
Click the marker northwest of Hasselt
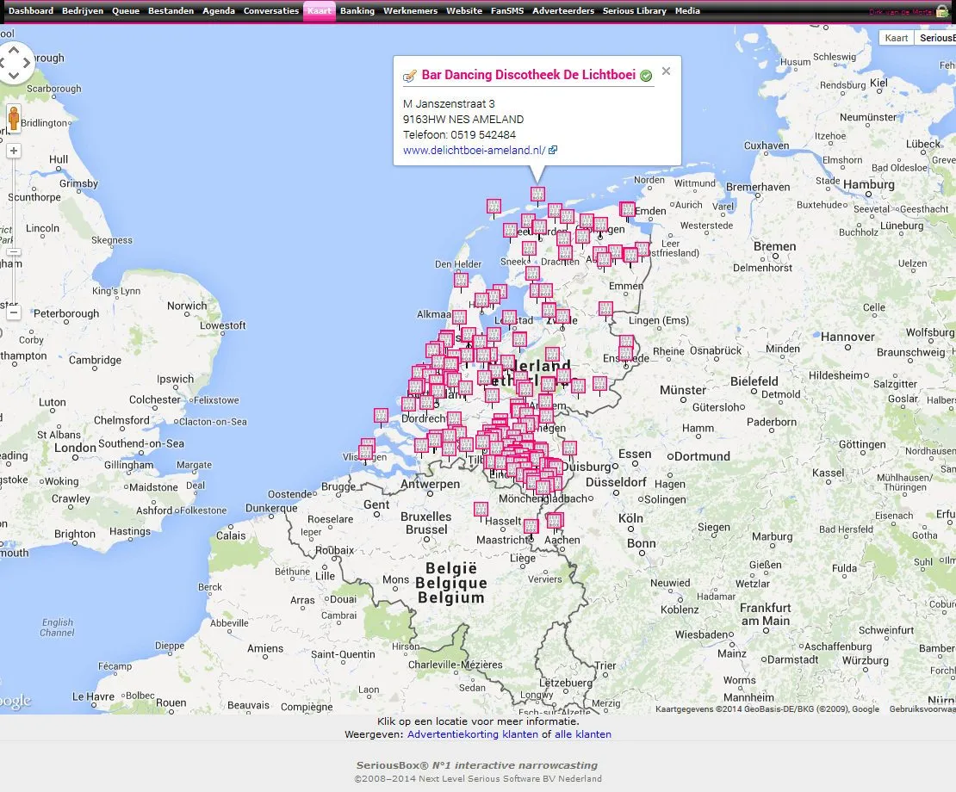coord(481,510)
